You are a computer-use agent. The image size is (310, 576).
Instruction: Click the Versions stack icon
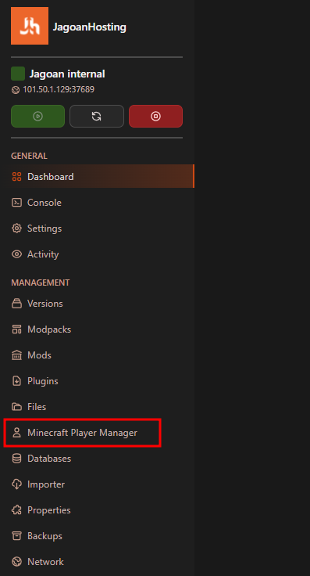point(17,304)
